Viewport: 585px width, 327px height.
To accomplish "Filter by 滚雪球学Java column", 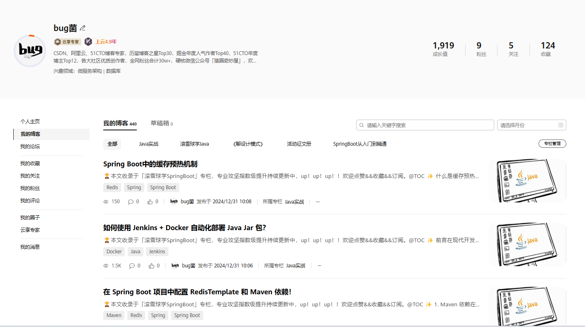I will pos(194,144).
